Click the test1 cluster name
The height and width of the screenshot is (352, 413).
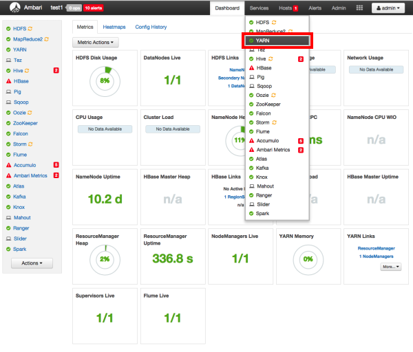(x=56, y=8)
